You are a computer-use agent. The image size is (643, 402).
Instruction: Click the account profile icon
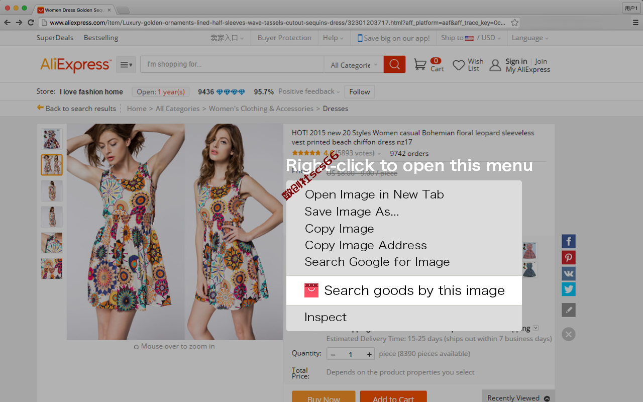pyautogui.click(x=495, y=65)
